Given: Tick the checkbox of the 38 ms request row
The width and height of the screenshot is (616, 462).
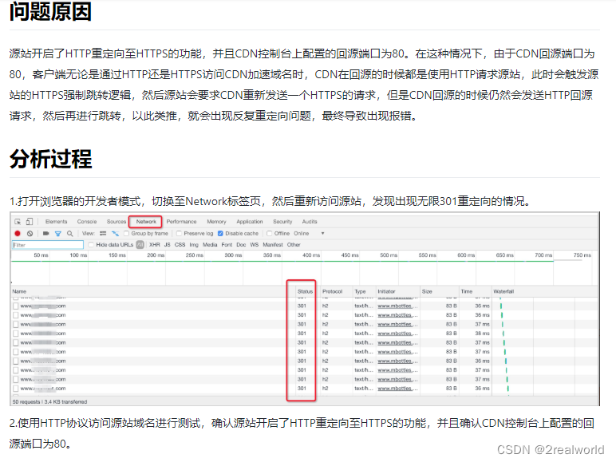Looking at the screenshot, I should point(16,334).
